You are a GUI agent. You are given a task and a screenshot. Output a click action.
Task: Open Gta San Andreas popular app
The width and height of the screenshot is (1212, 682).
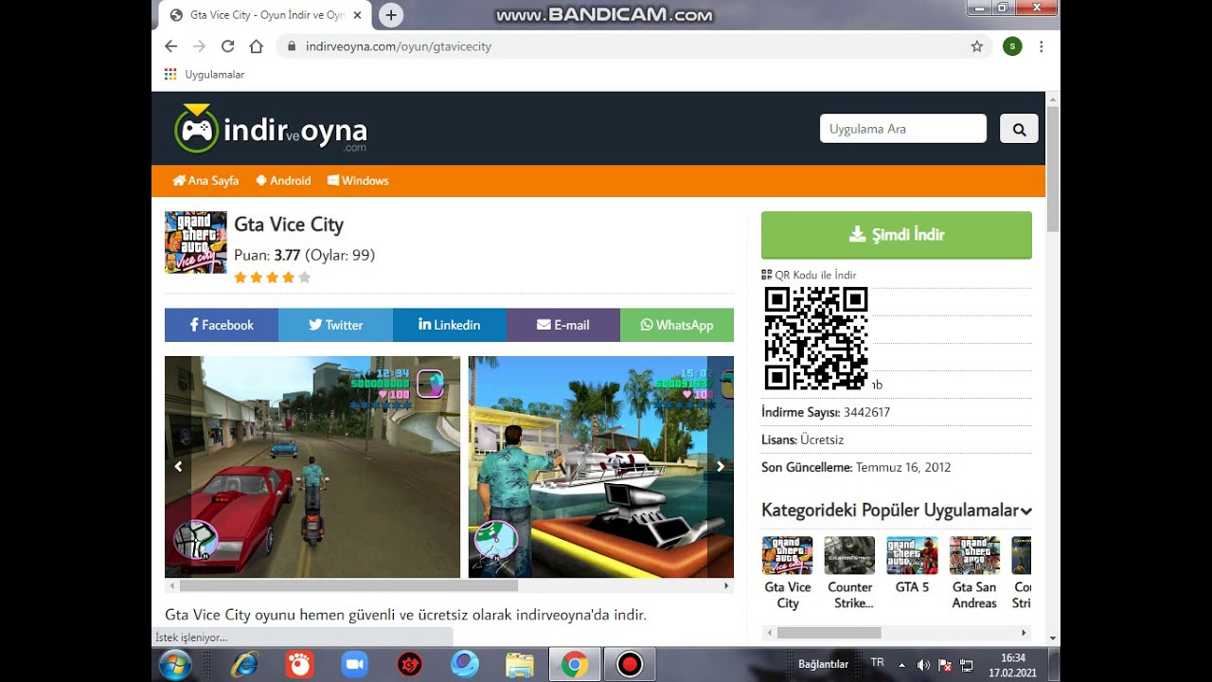[974, 573]
